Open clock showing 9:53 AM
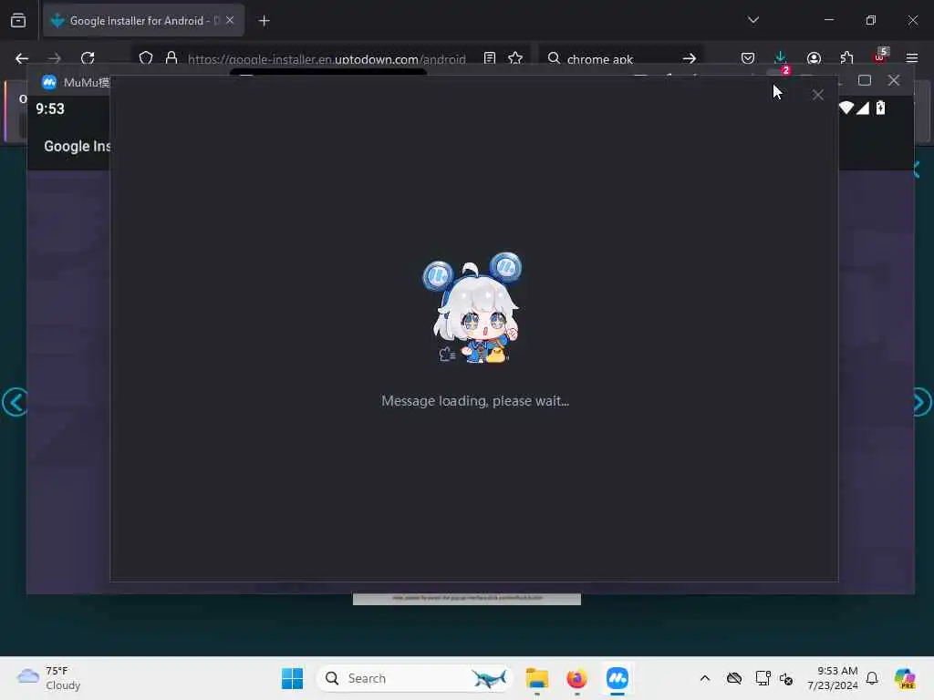 pos(832,678)
